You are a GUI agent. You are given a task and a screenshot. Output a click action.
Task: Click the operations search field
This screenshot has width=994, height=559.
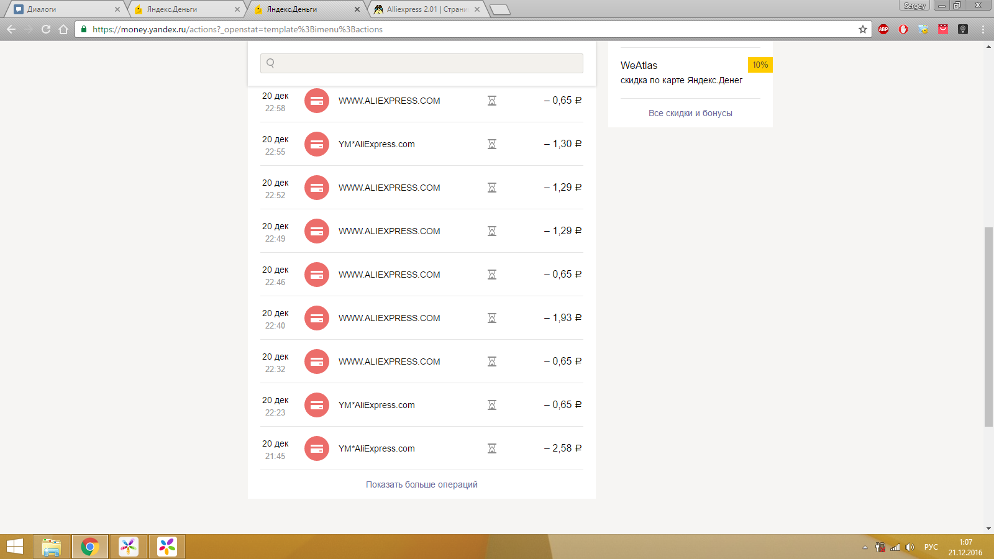(x=422, y=63)
